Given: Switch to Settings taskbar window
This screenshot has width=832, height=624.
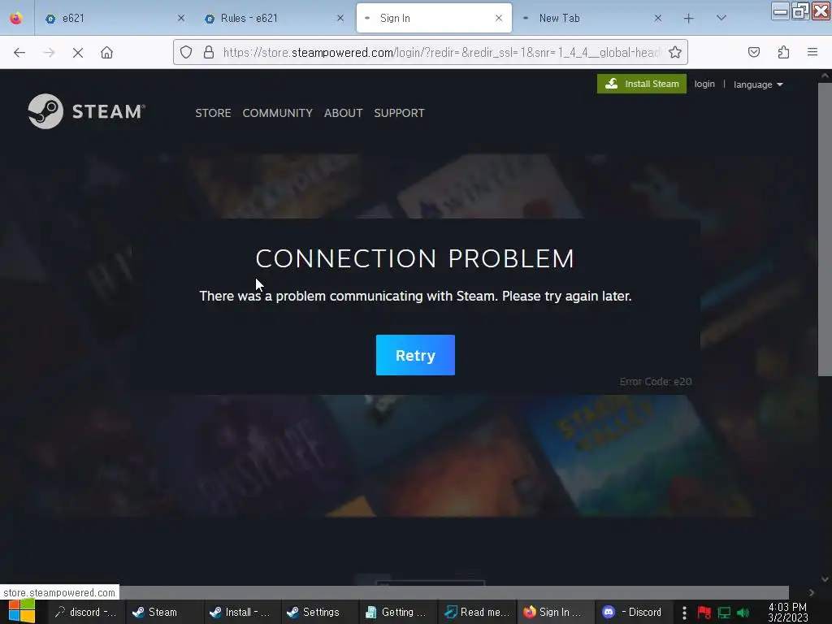Looking at the screenshot, I should point(320,612).
